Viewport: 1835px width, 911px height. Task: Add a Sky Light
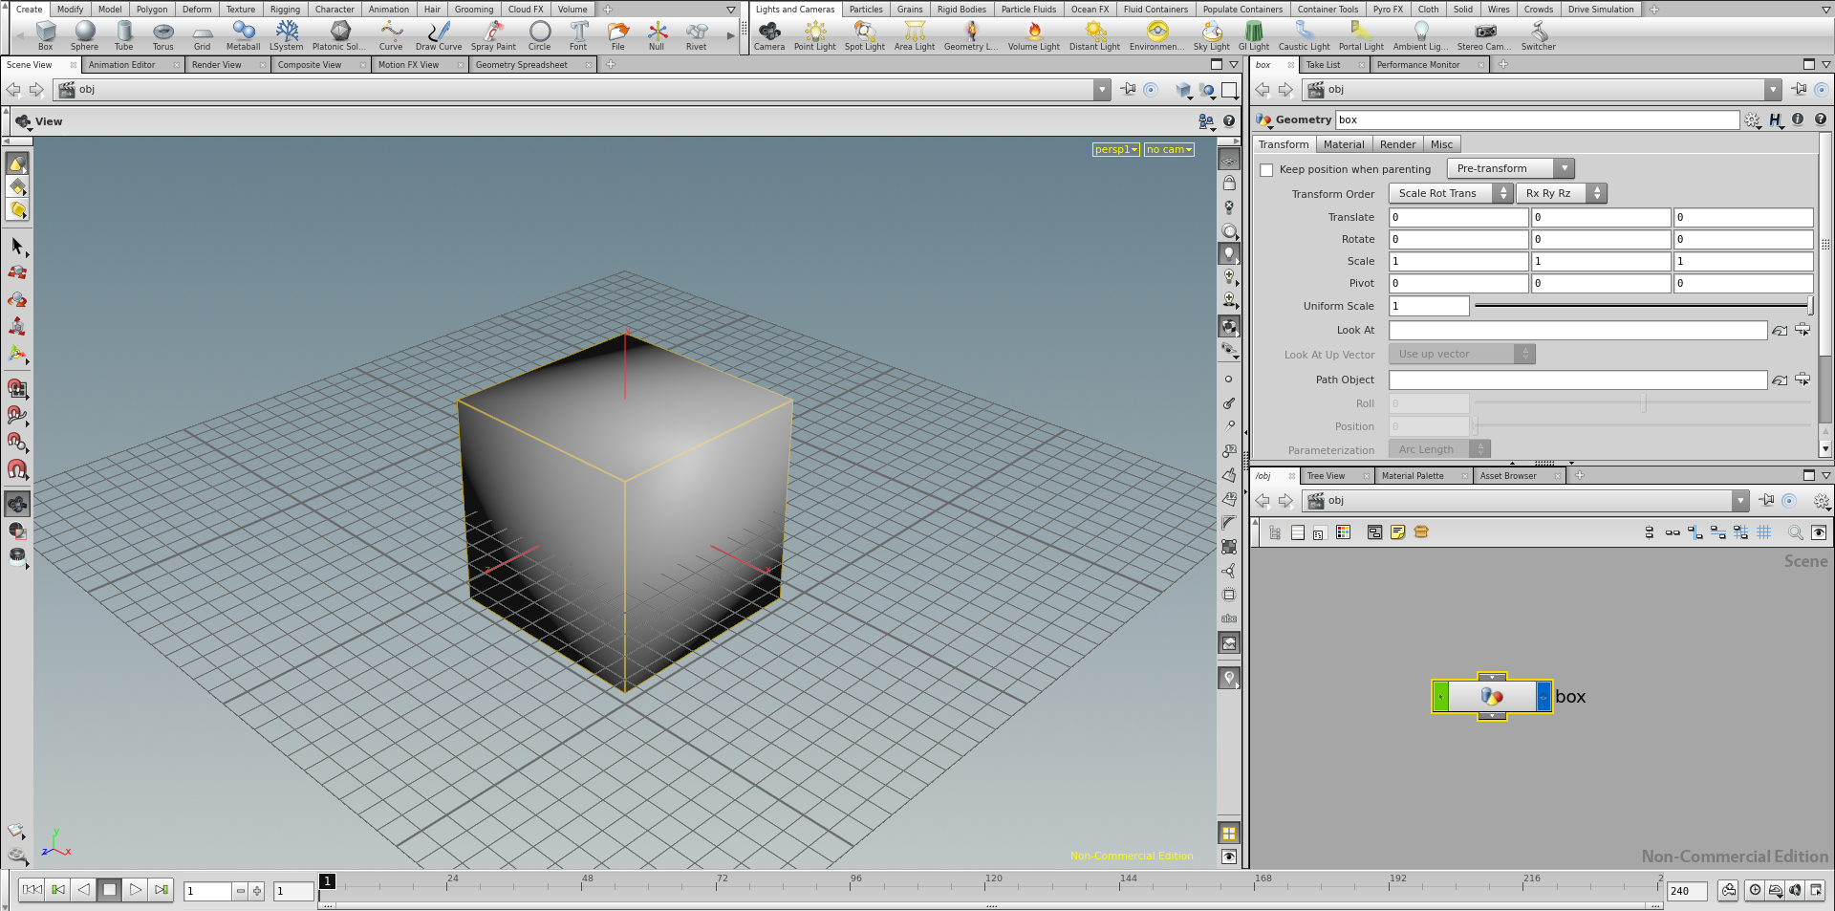tap(1212, 35)
